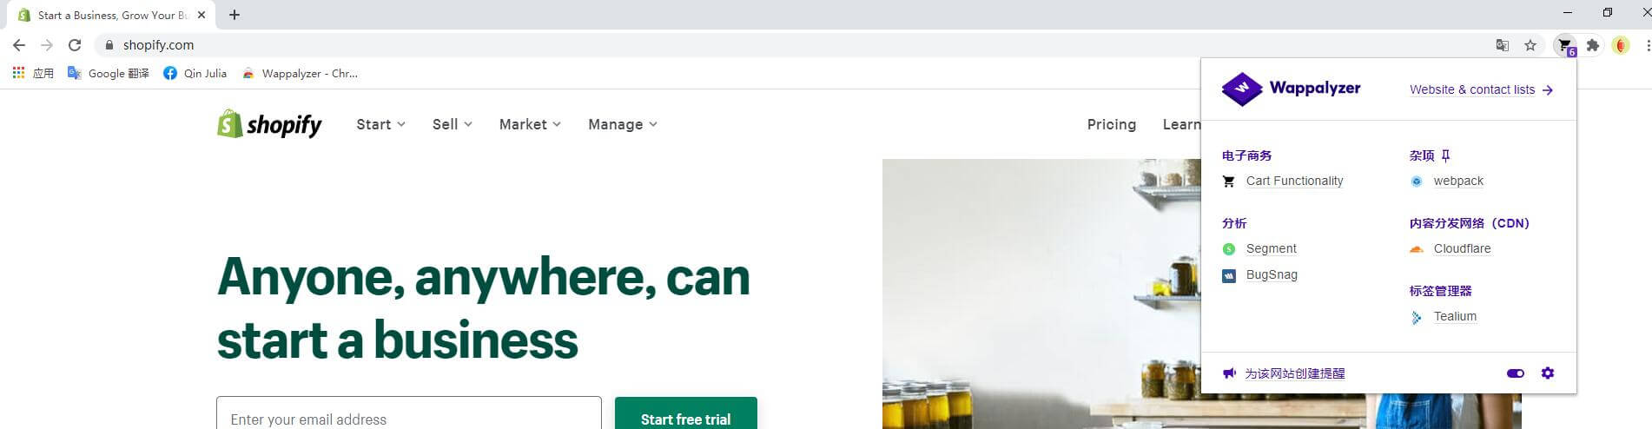Click the Google Translate icon in address bar

pos(1502,45)
